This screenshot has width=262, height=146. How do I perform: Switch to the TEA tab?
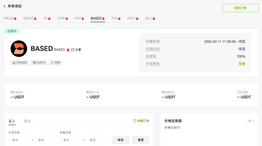[116, 18]
